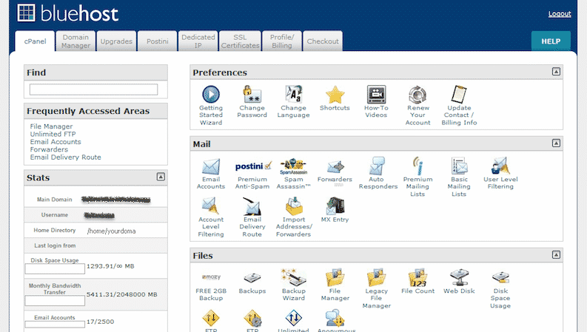The image size is (587, 332).
Task: Open Forwarders icon in Mail section
Action: [335, 167]
